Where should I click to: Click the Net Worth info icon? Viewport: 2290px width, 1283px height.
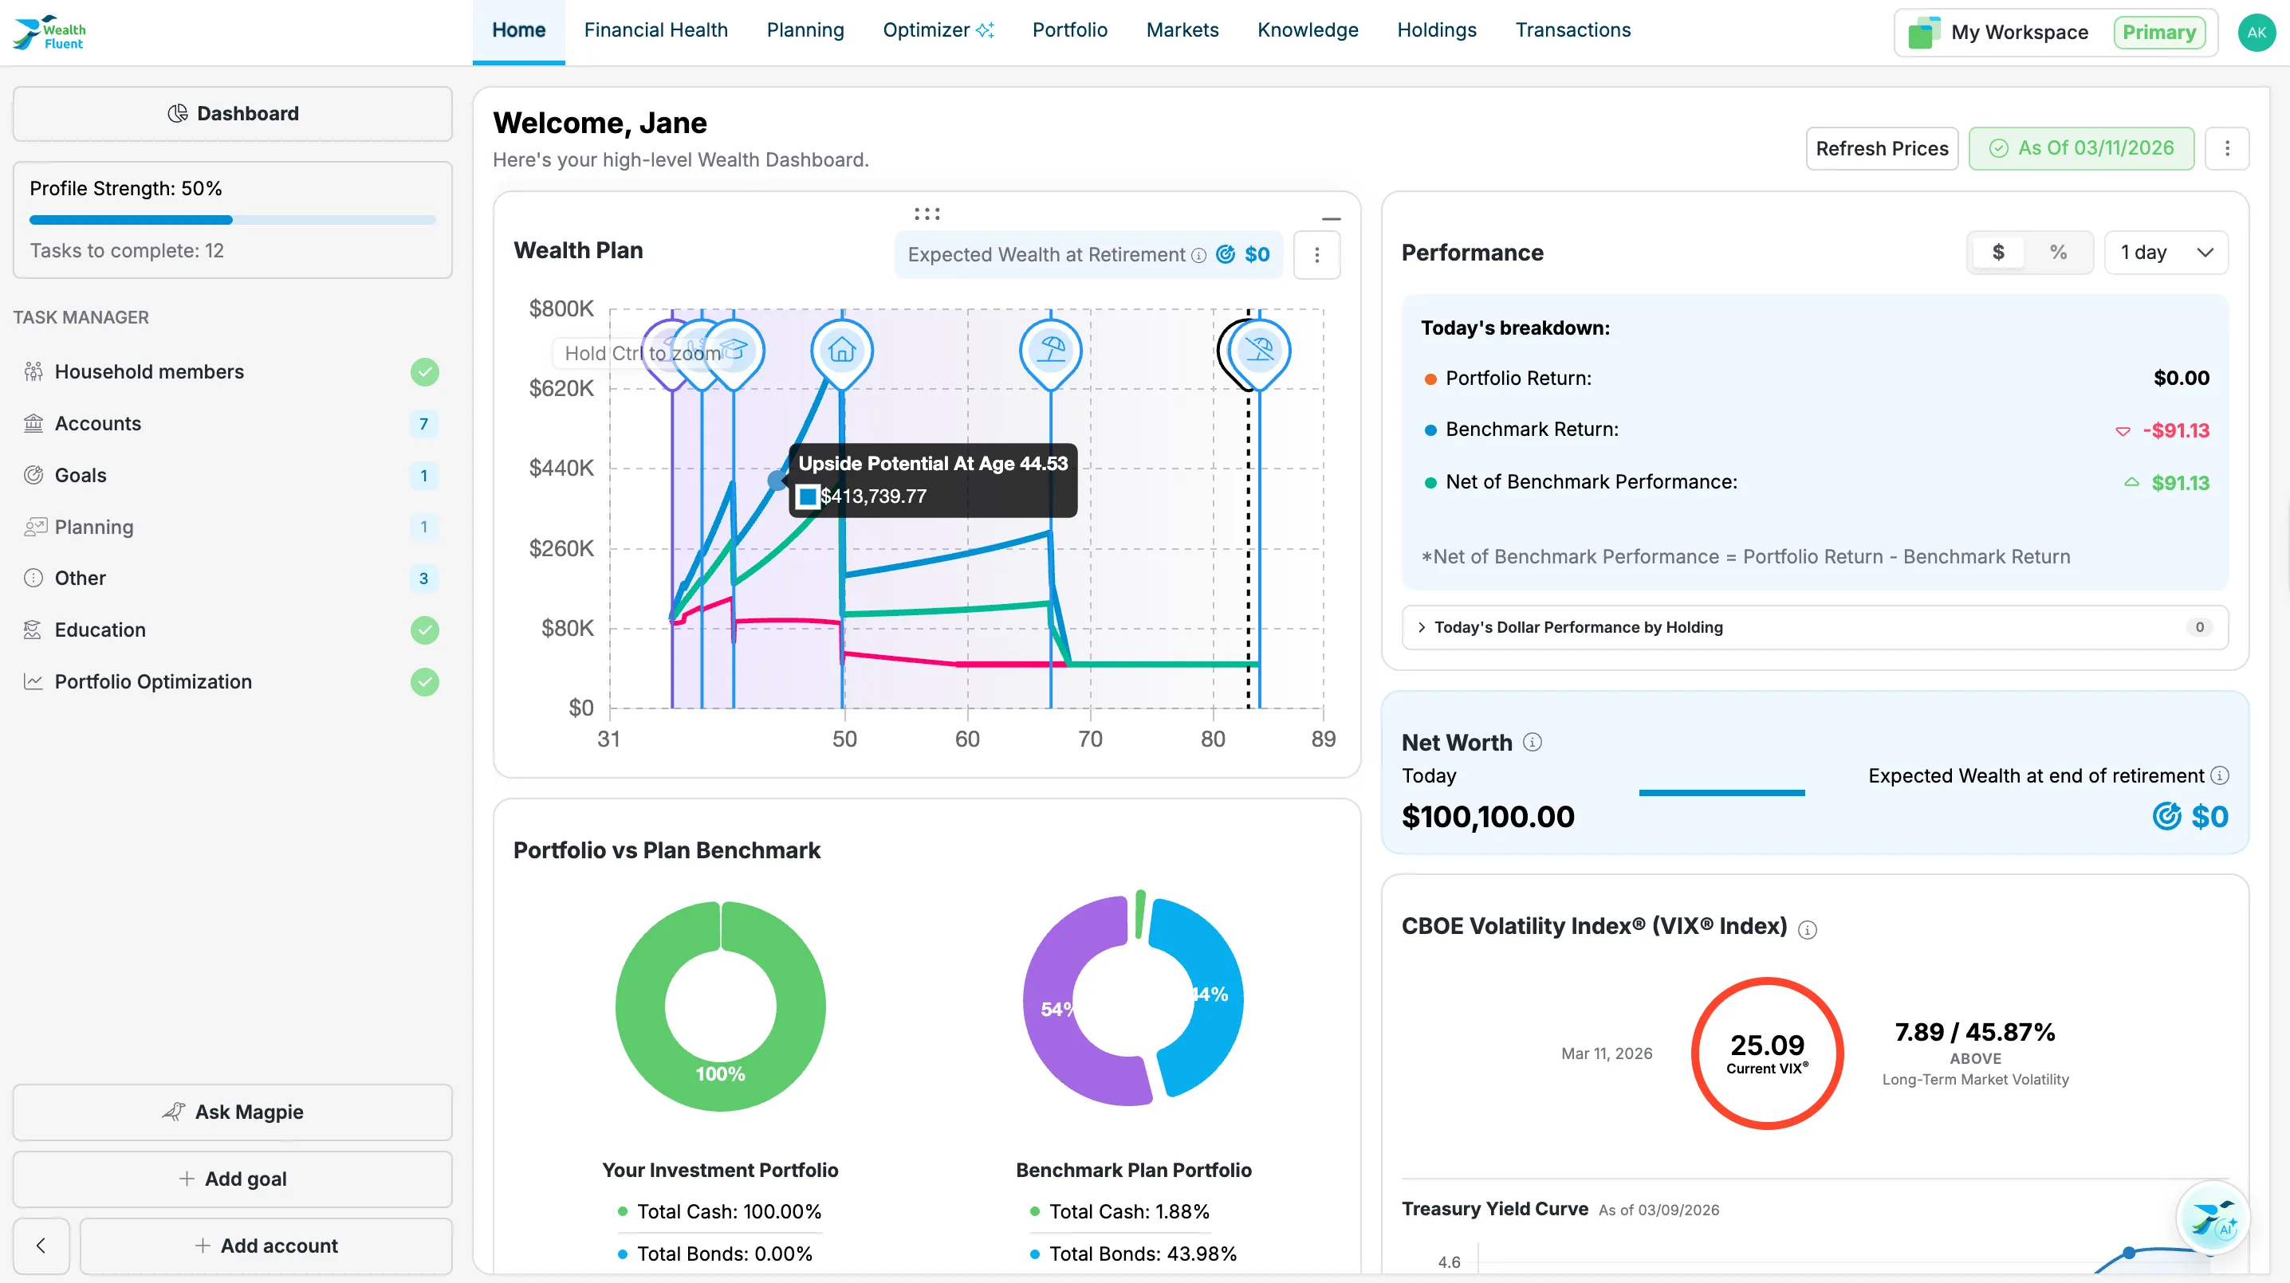(1532, 742)
